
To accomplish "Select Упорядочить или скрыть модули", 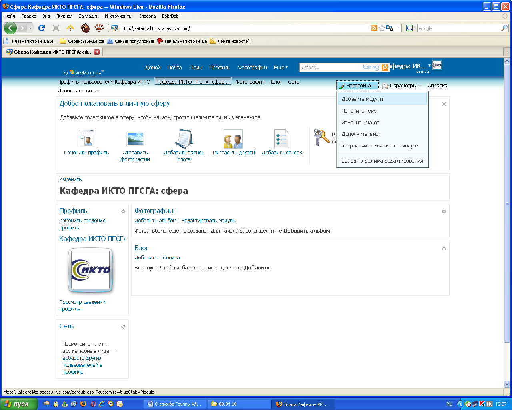I will pos(382,146).
